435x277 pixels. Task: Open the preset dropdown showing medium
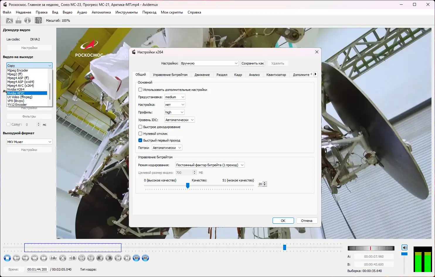pos(175,97)
